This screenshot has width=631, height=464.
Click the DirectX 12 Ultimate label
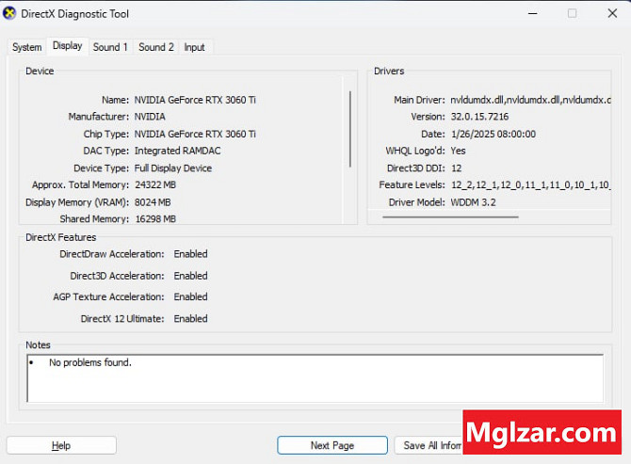[x=122, y=319]
